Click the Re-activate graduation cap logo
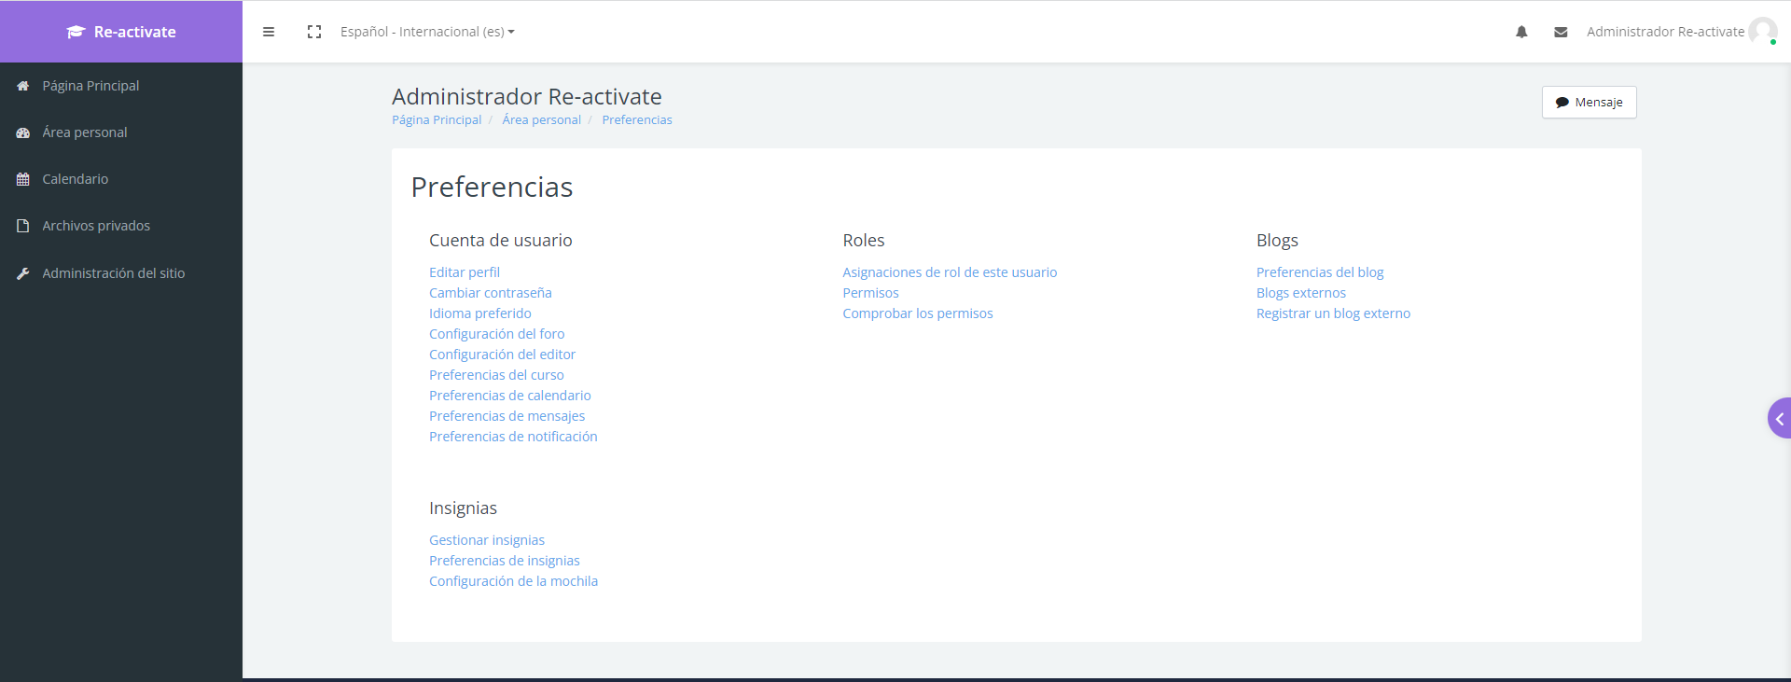The height and width of the screenshot is (682, 1791). 76,32
